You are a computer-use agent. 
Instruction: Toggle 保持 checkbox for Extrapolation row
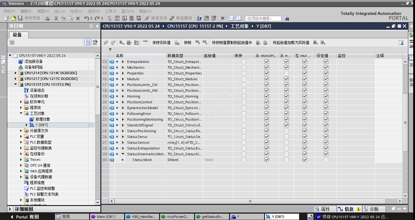[x=244, y=62]
